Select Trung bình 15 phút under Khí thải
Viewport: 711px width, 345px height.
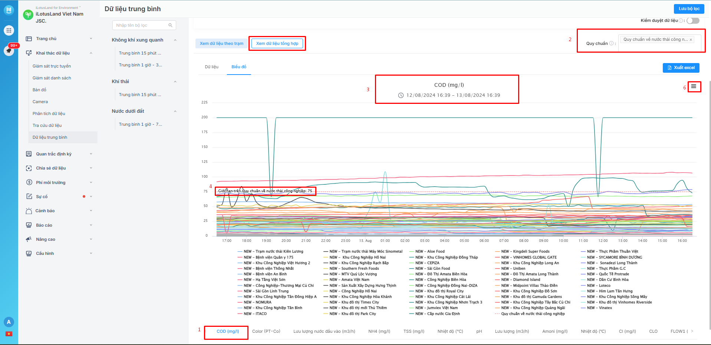click(x=140, y=95)
